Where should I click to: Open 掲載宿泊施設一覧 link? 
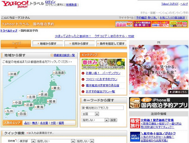(64, 55)
